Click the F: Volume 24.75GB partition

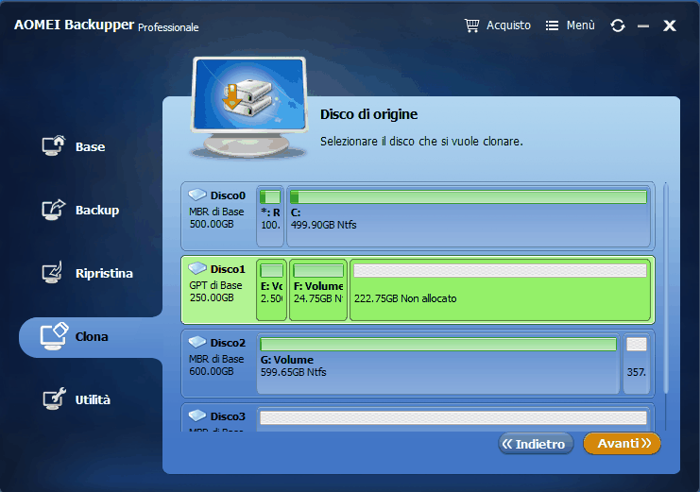coord(318,290)
